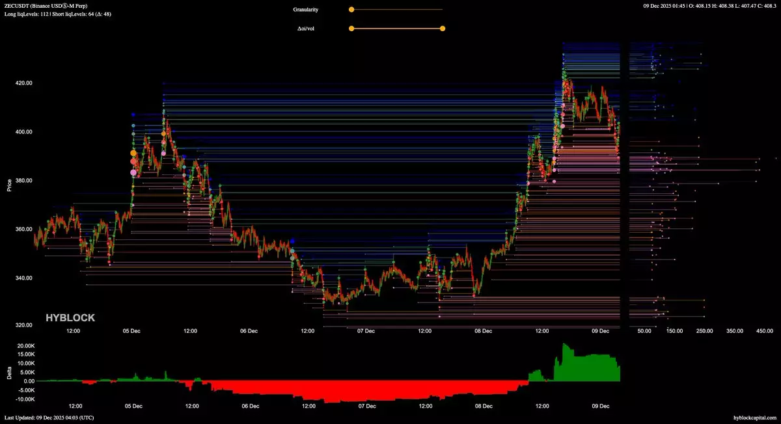Click the ZECUSDT Binance USD-M Perp title
This screenshot has height=424, width=781.
(x=55, y=6)
